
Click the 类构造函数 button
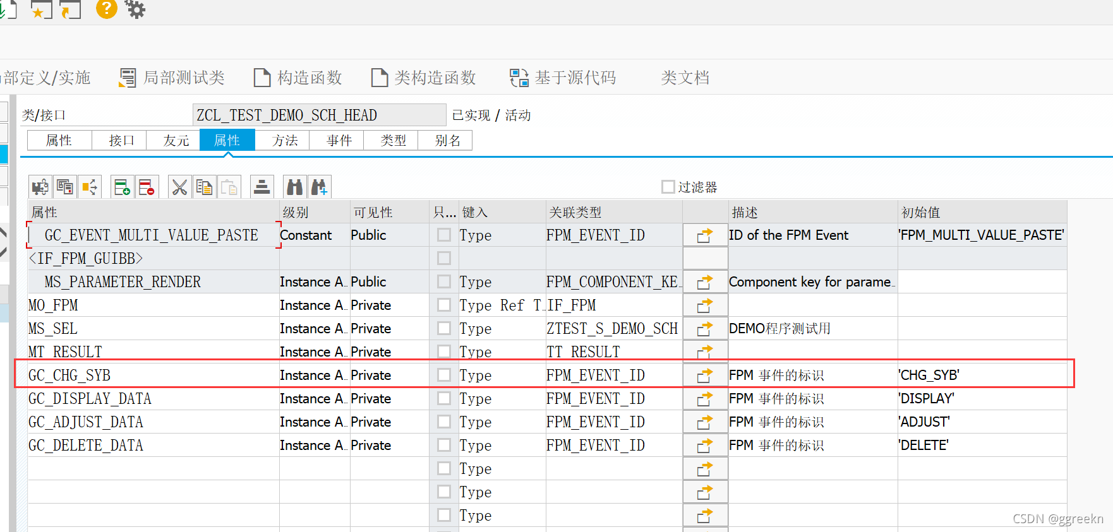[423, 78]
